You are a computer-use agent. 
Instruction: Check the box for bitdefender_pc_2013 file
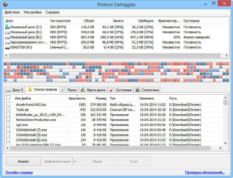click(x=8, y=114)
